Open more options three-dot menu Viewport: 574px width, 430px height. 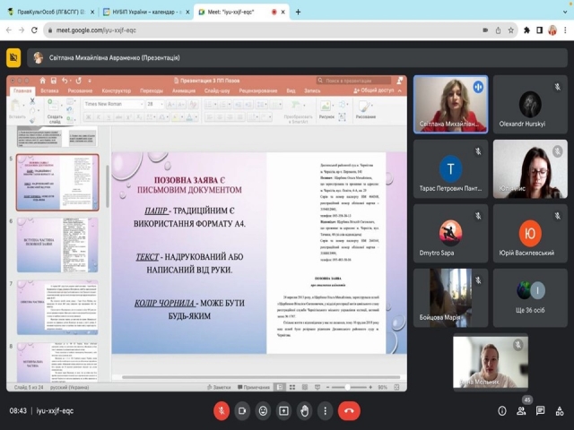click(x=325, y=410)
